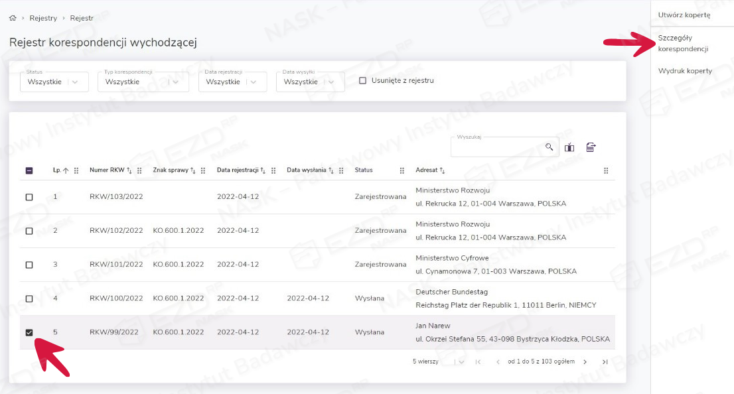Jump to the last page arrow
The height and width of the screenshot is (394, 734).
pos(605,361)
